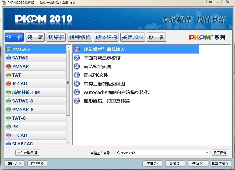Switch to the 建筑 tab

[x=35, y=37]
